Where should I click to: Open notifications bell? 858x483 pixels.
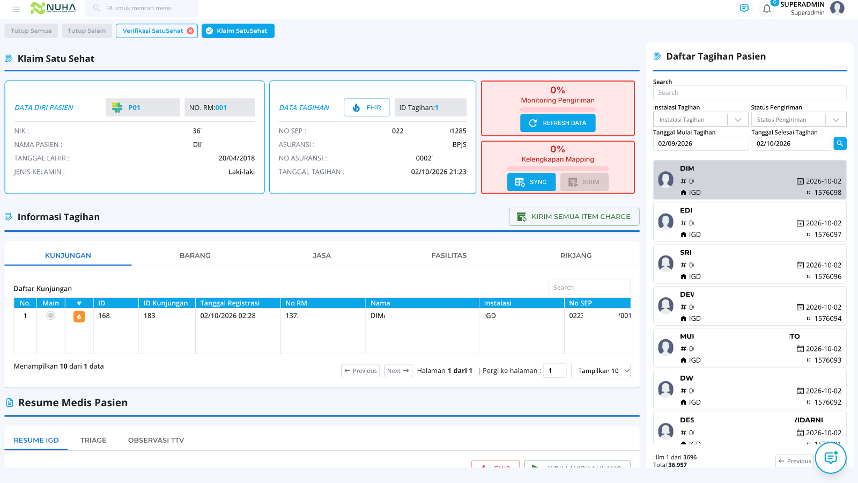(767, 9)
